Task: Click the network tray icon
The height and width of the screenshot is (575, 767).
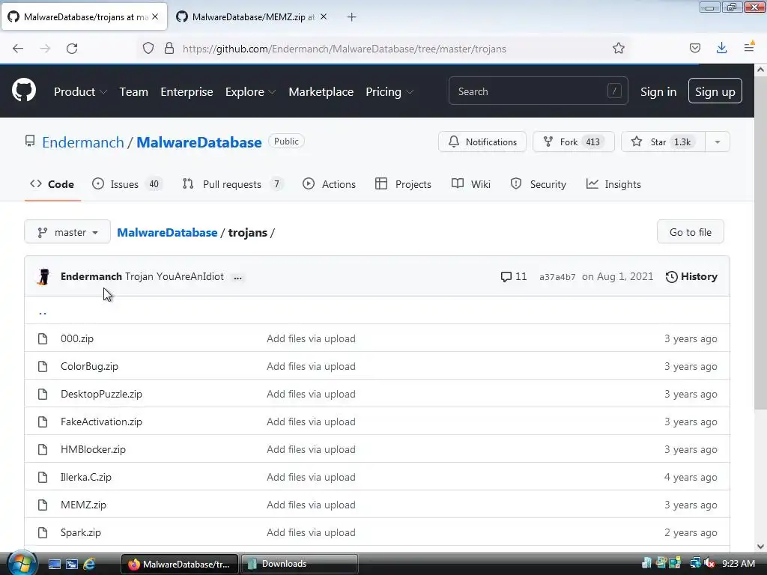Action: (695, 564)
